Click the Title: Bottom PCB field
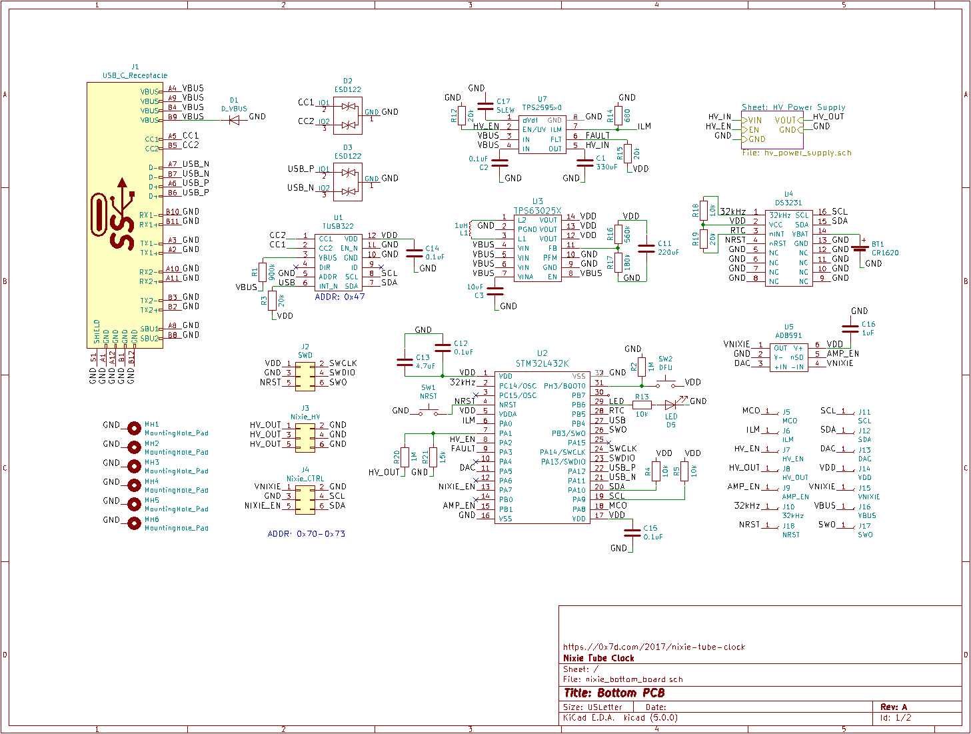The height and width of the screenshot is (734, 971). click(614, 693)
